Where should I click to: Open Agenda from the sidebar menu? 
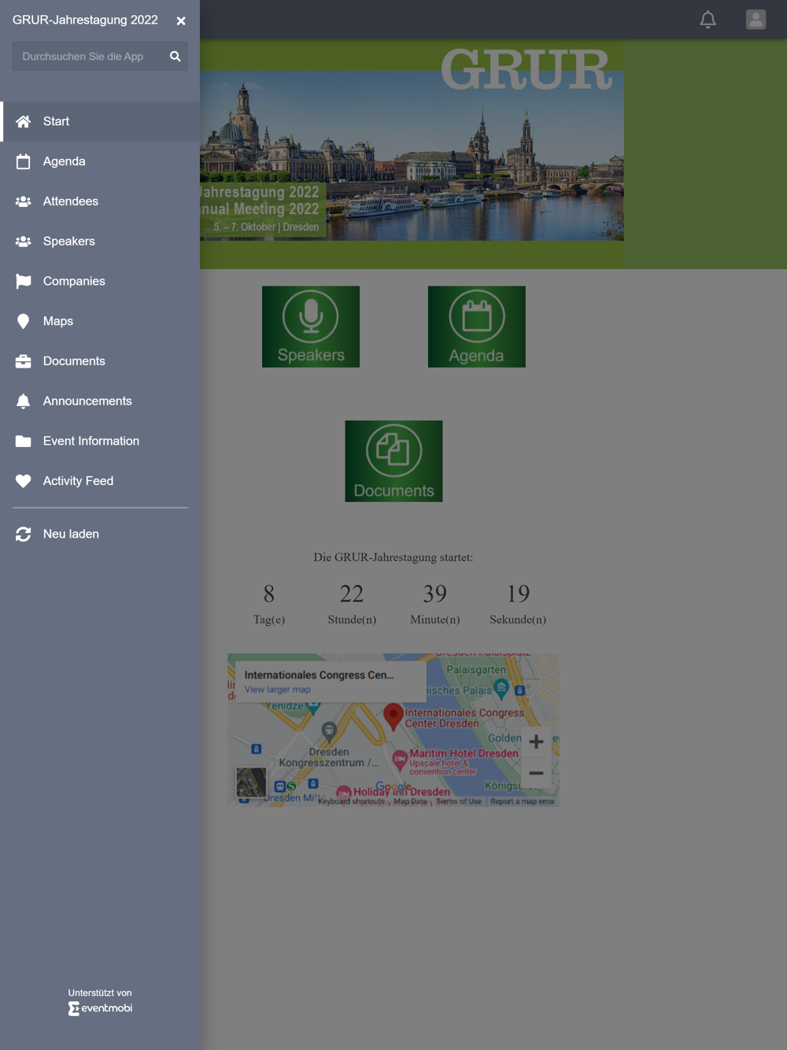[x=100, y=161]
